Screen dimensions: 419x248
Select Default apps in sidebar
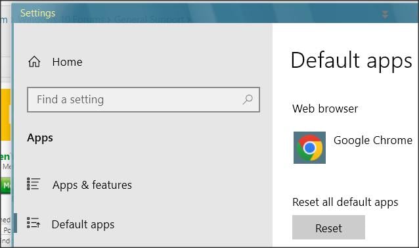click(x=83, y=225)
